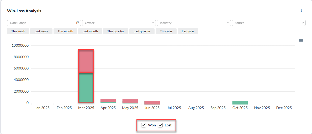Apply the Last year filter
Viewport: 312px width, 134px height.
(x=188, y=31)
